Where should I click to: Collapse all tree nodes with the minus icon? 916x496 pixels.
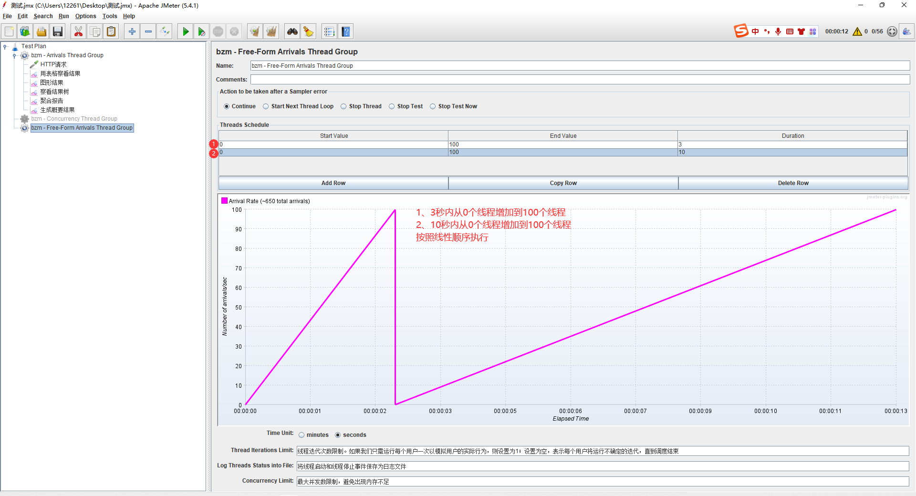point(148,31)
